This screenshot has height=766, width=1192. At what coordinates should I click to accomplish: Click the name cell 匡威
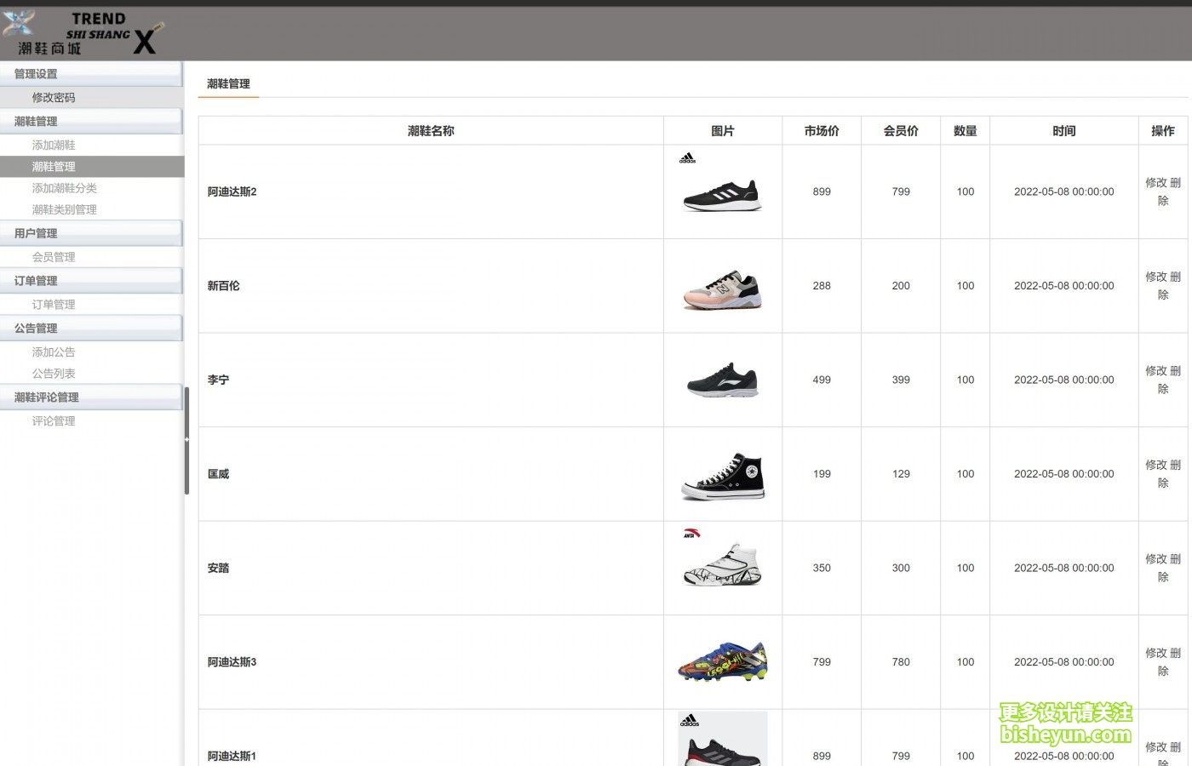pyautogui.click(x=218, y=474)
